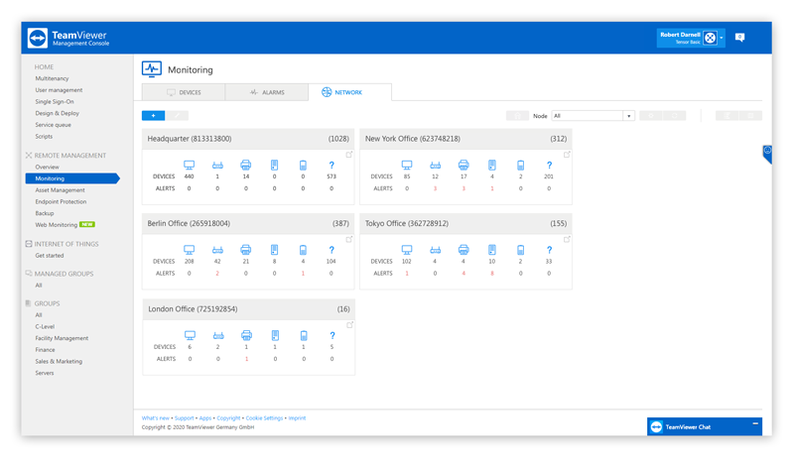Open notifications icon in top header
794x464 pixels.
point(739,38)
